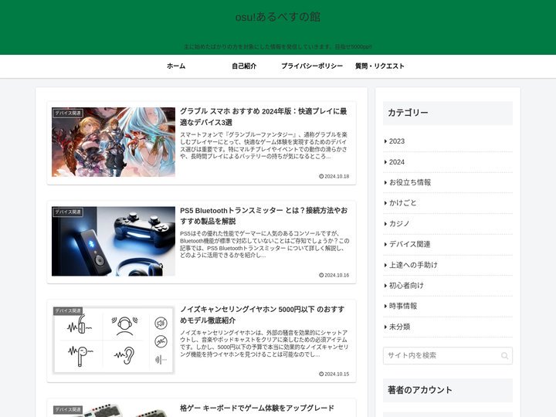Select the 上達への手助け category

pyautogui.click(x=448, y=265)
